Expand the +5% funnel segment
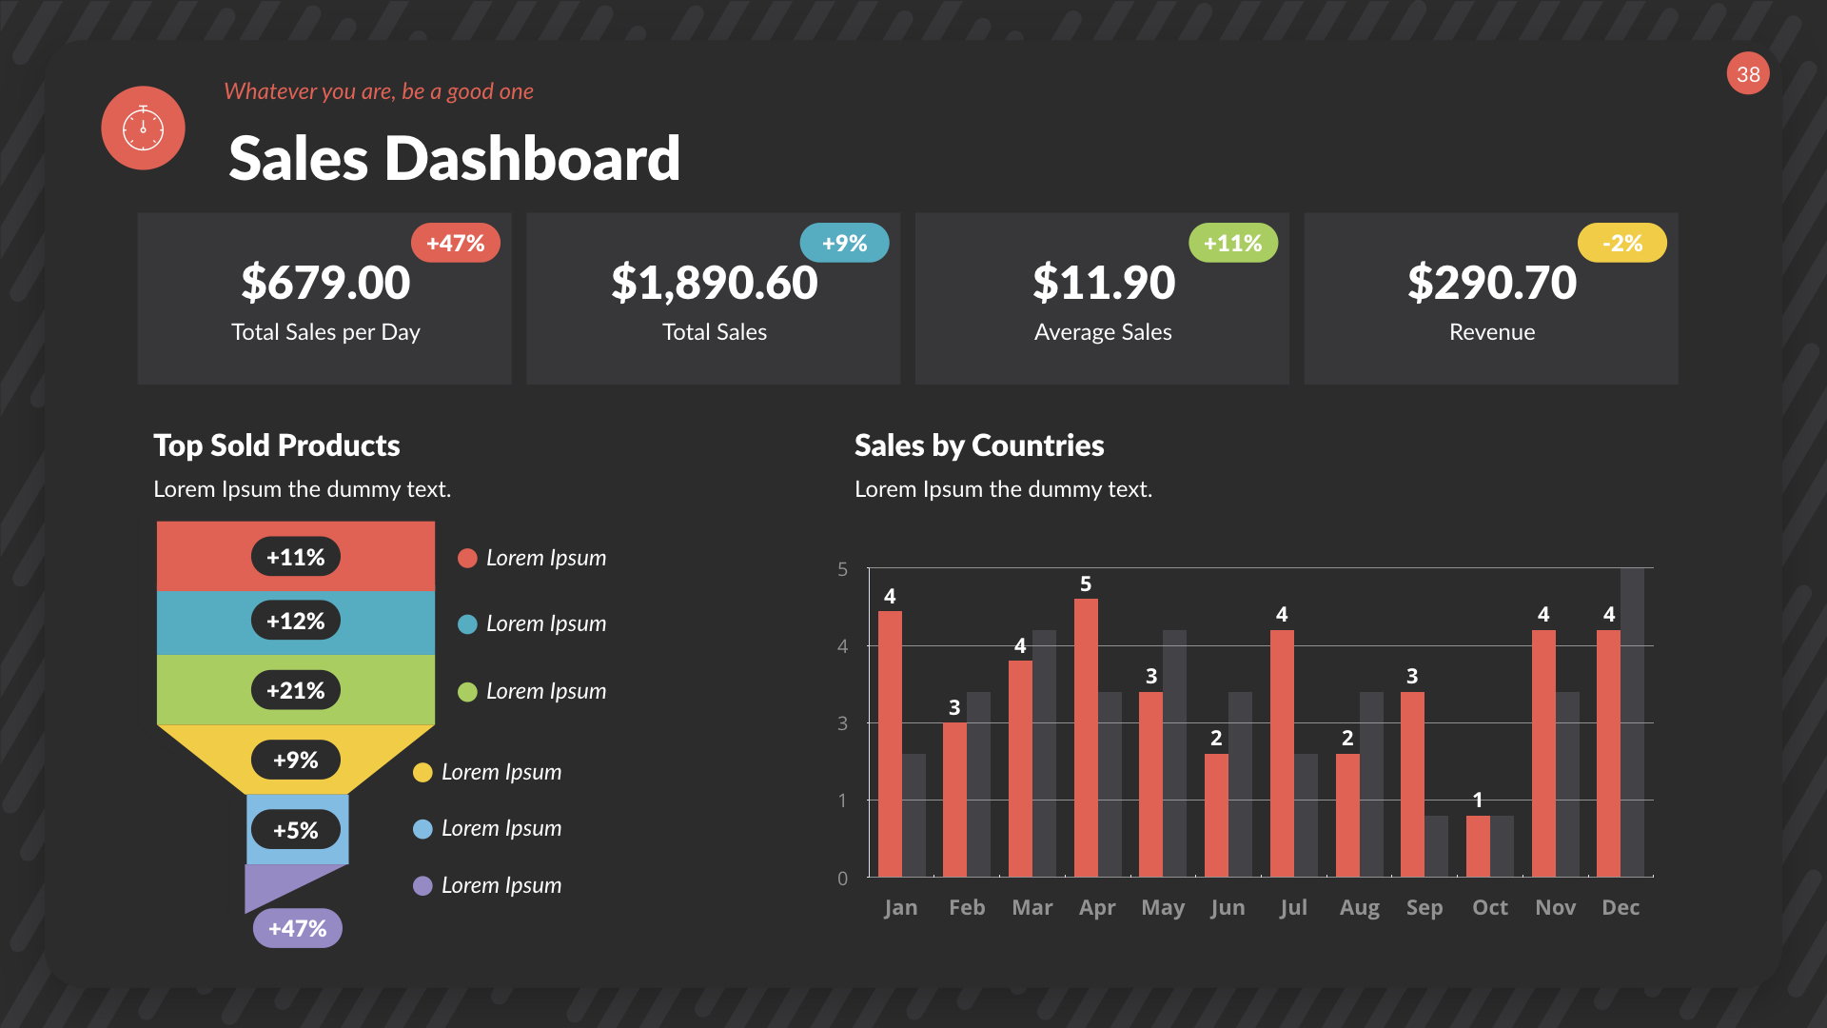The image size is (1827, 1028). tap(296, 829)
